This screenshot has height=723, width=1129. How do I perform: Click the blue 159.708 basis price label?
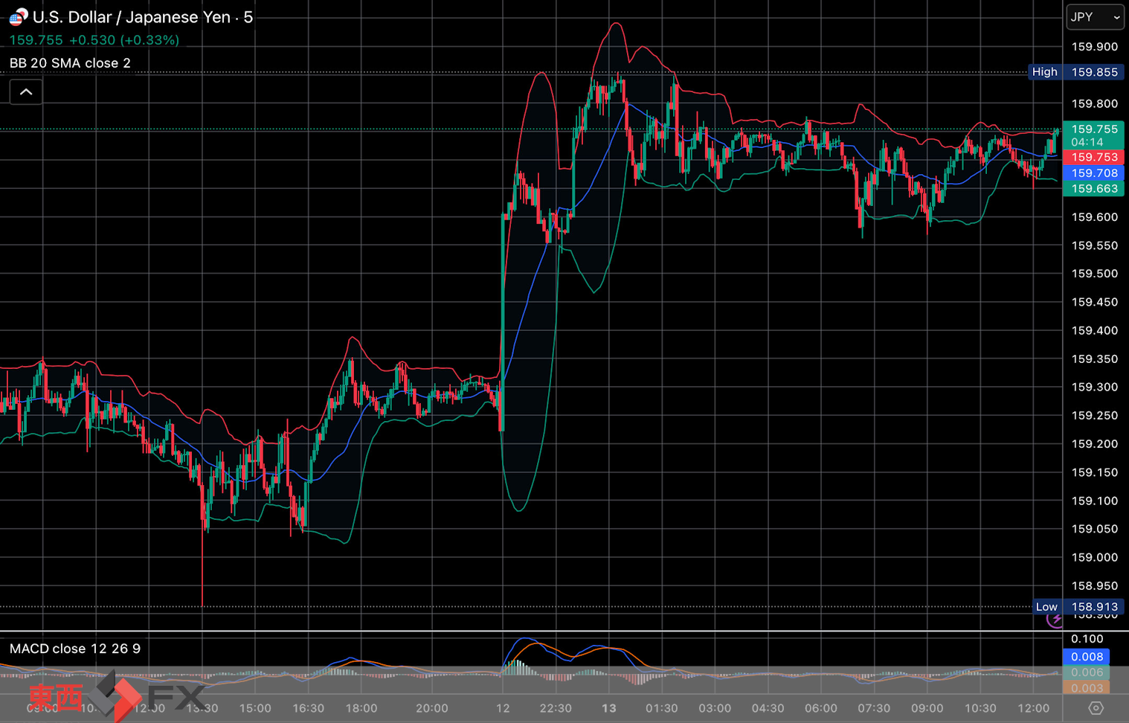tap(1093, 173)
